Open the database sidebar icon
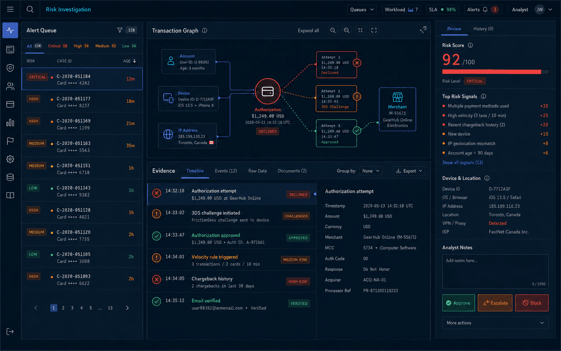Image resolution: width=561 pixels, height=351 pixels. 10,177
